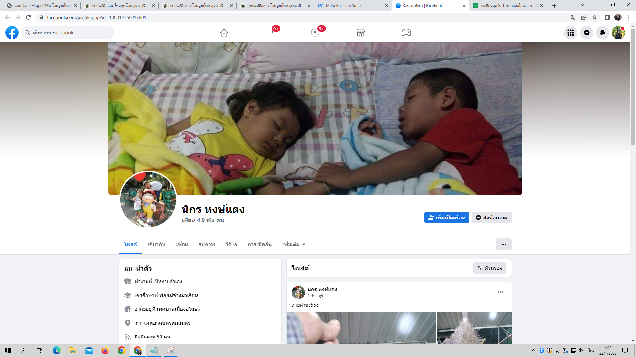Open the grid menu icon
The image size is (636, 357).
click(571, 33)
